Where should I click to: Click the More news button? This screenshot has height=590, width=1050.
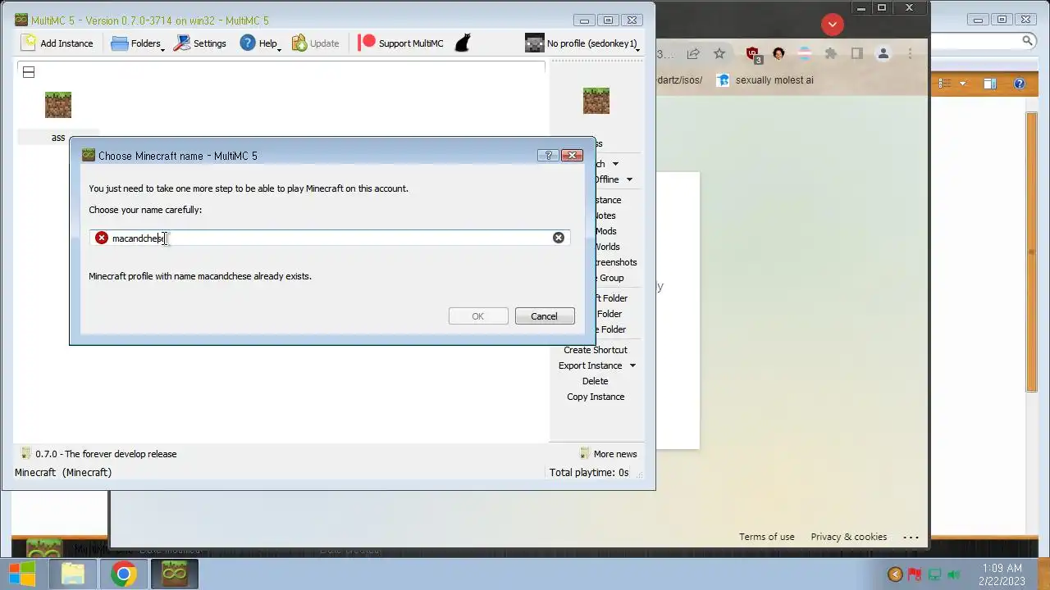pos(608,454)
